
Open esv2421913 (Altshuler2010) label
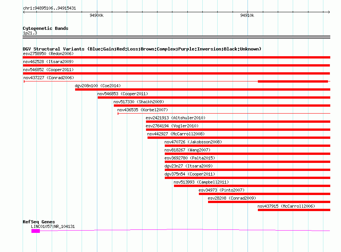(x=176, y=118)
